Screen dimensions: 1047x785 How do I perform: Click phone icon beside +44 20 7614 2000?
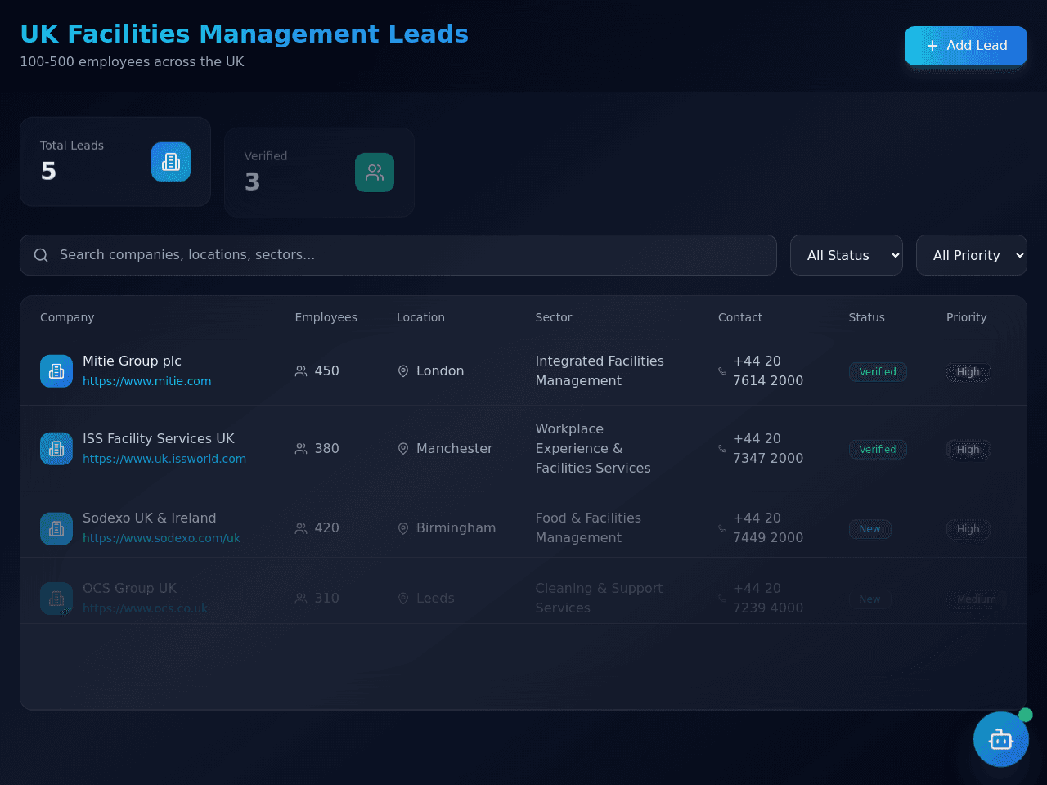pyautogui.click(x=722, y=371)
